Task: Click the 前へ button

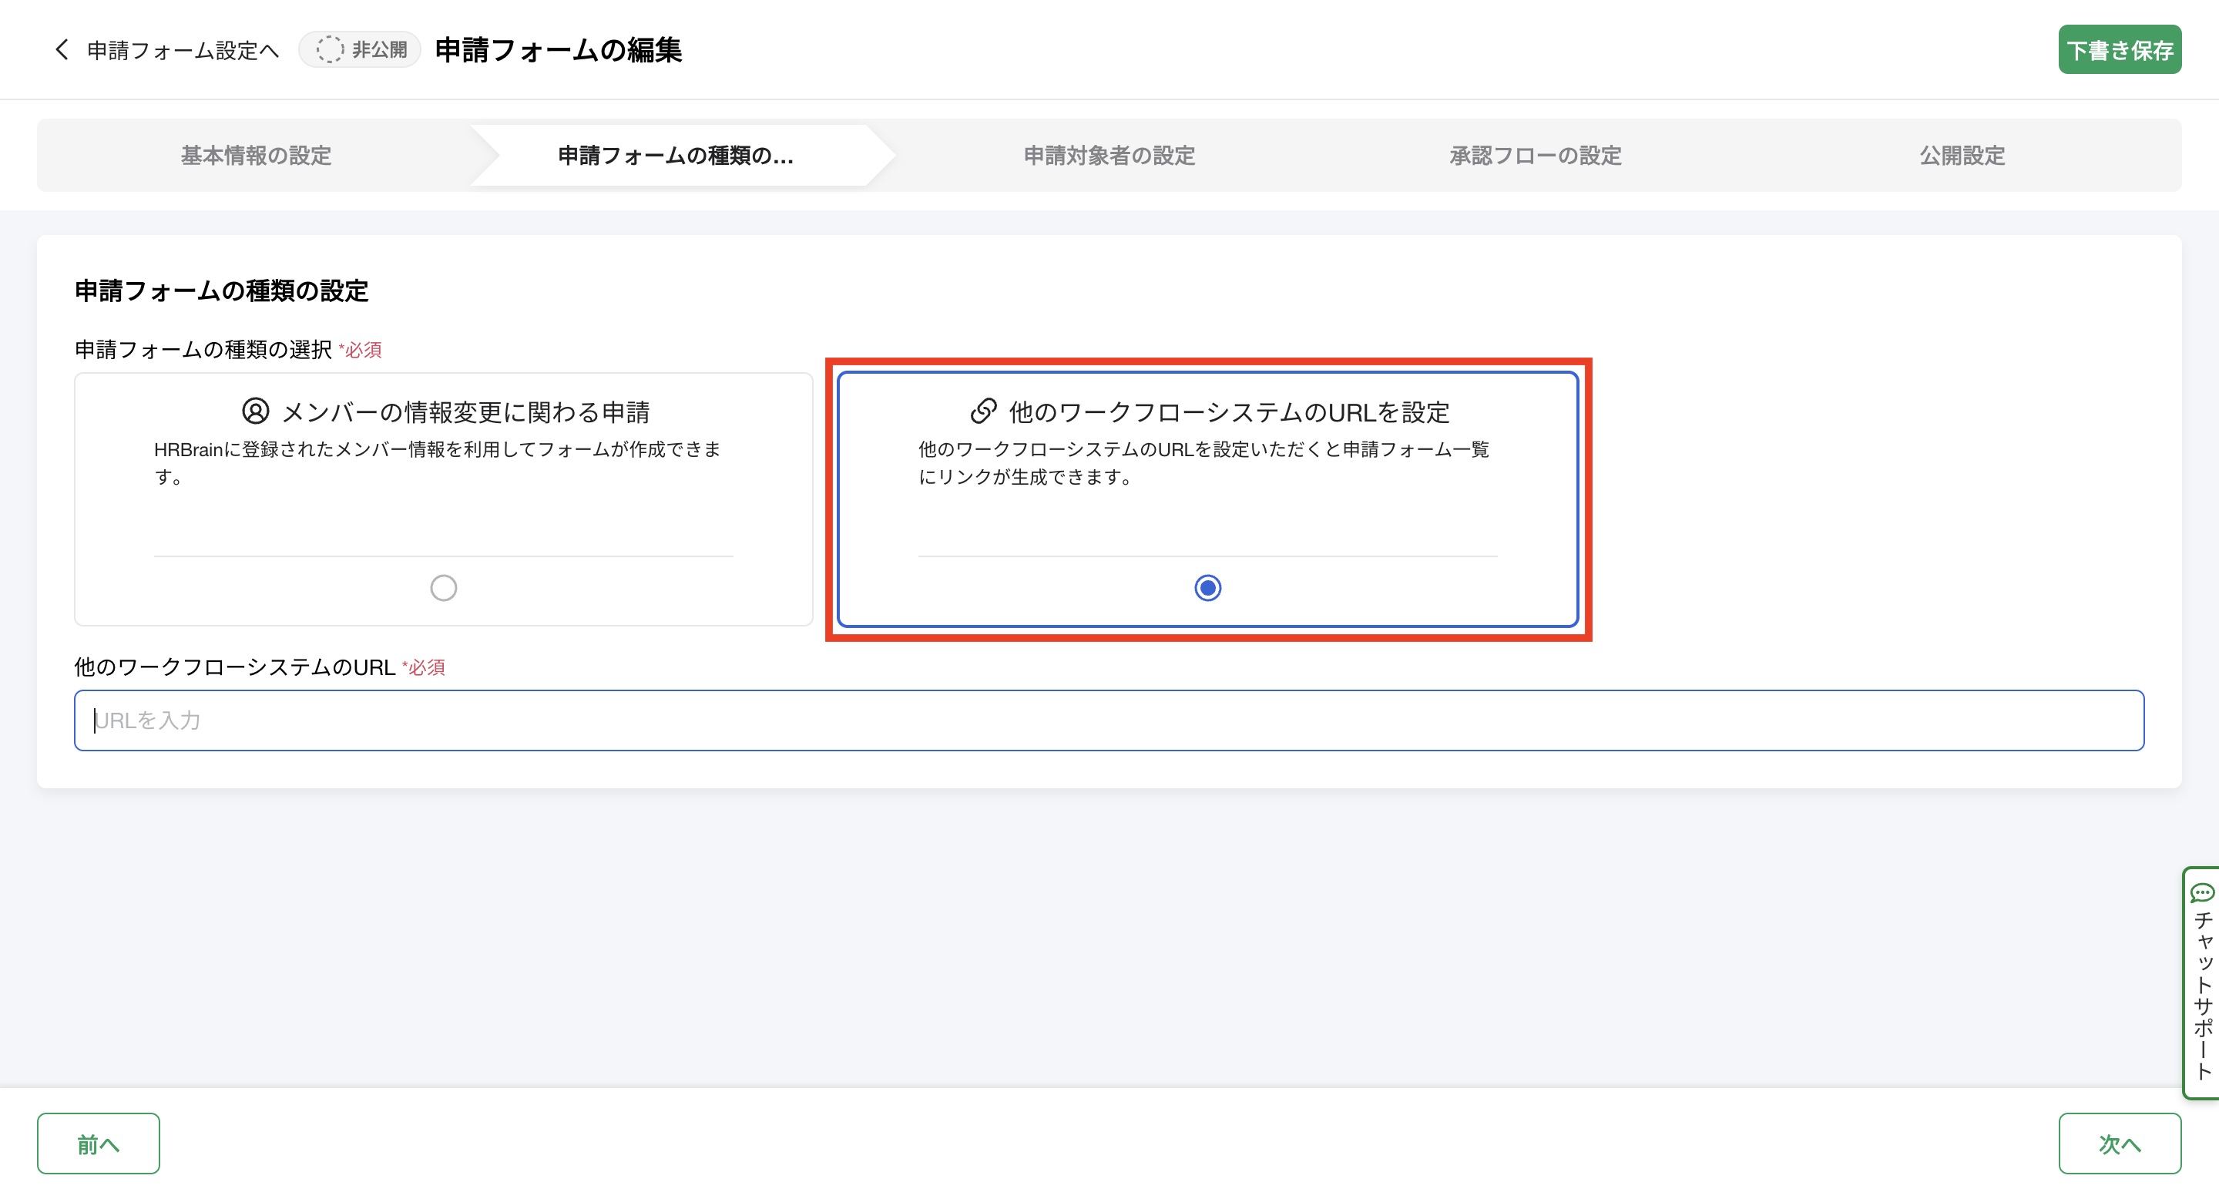Action: (98, 1144)
